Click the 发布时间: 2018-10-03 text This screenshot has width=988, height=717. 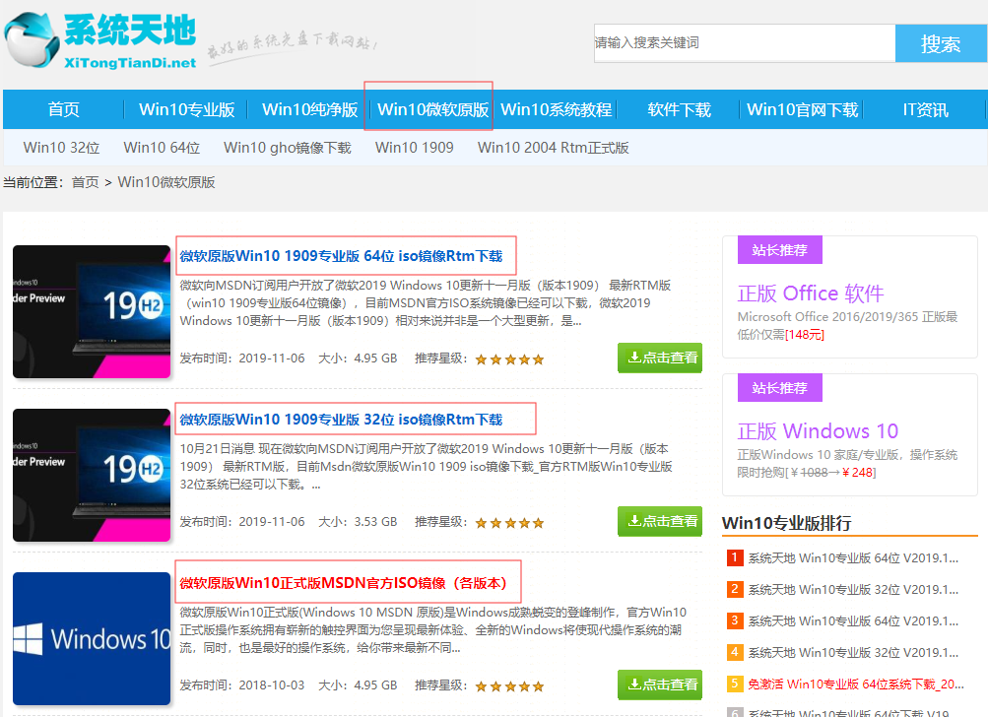coord(242,685)
